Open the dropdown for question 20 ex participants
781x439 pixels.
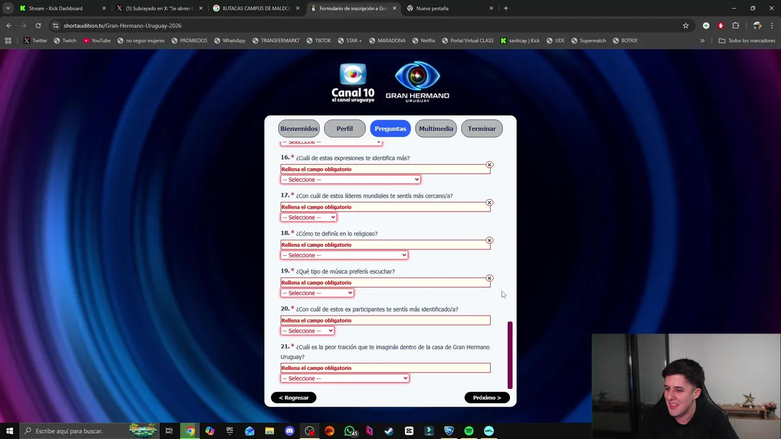308,330
